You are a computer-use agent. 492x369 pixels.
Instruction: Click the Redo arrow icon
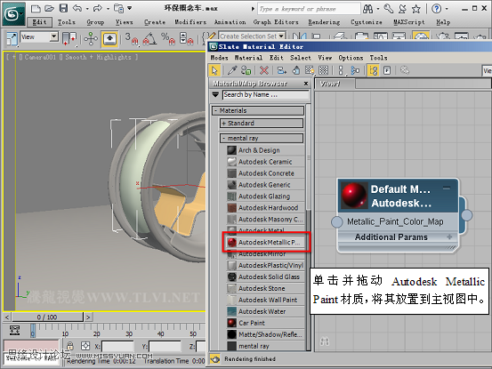tap(98, 9)
